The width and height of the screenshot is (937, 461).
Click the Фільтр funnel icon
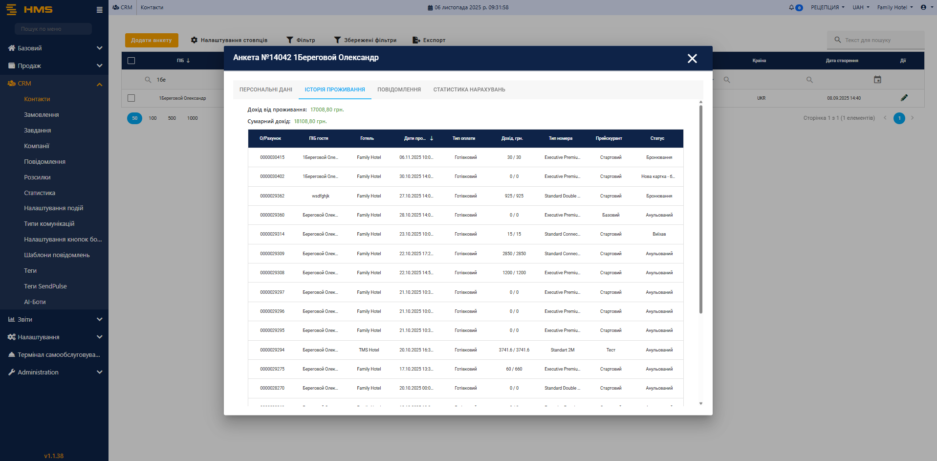[x=290, y=40]
